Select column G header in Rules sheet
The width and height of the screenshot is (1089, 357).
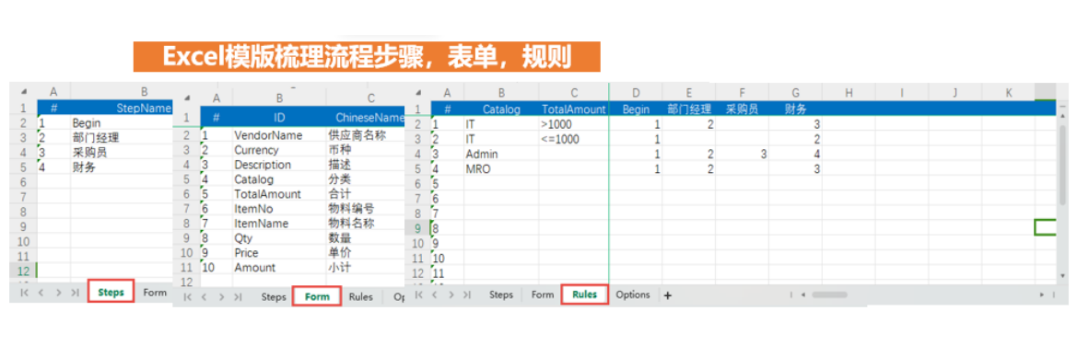coord(795,93)
